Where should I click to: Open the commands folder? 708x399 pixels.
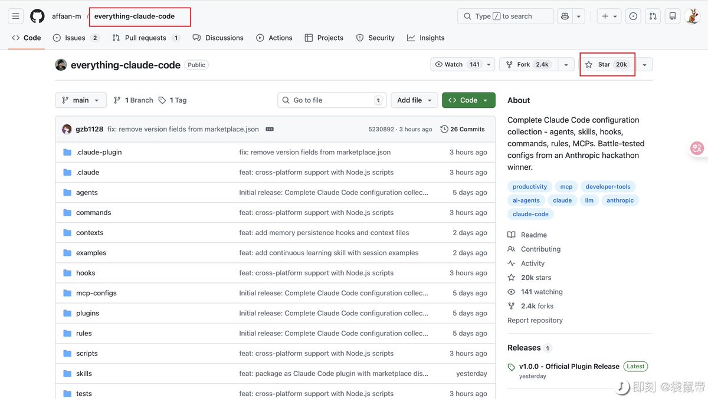click(x=93, y=212)
